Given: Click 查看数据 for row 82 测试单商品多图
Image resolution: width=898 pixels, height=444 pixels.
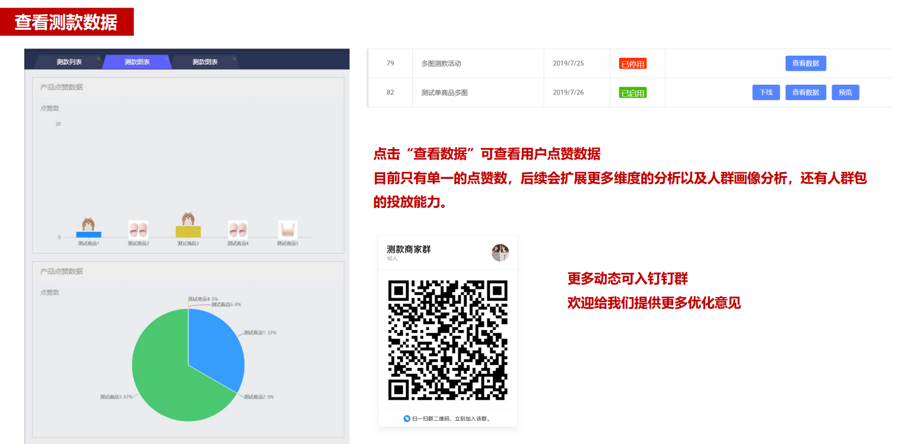Looking at the screenshot, I should tap(806, 92).
